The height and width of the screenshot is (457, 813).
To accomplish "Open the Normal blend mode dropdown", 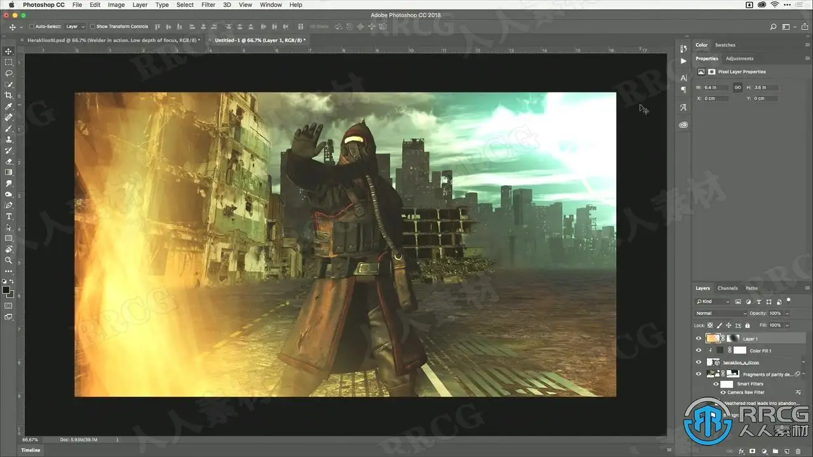I will [722, 314].
